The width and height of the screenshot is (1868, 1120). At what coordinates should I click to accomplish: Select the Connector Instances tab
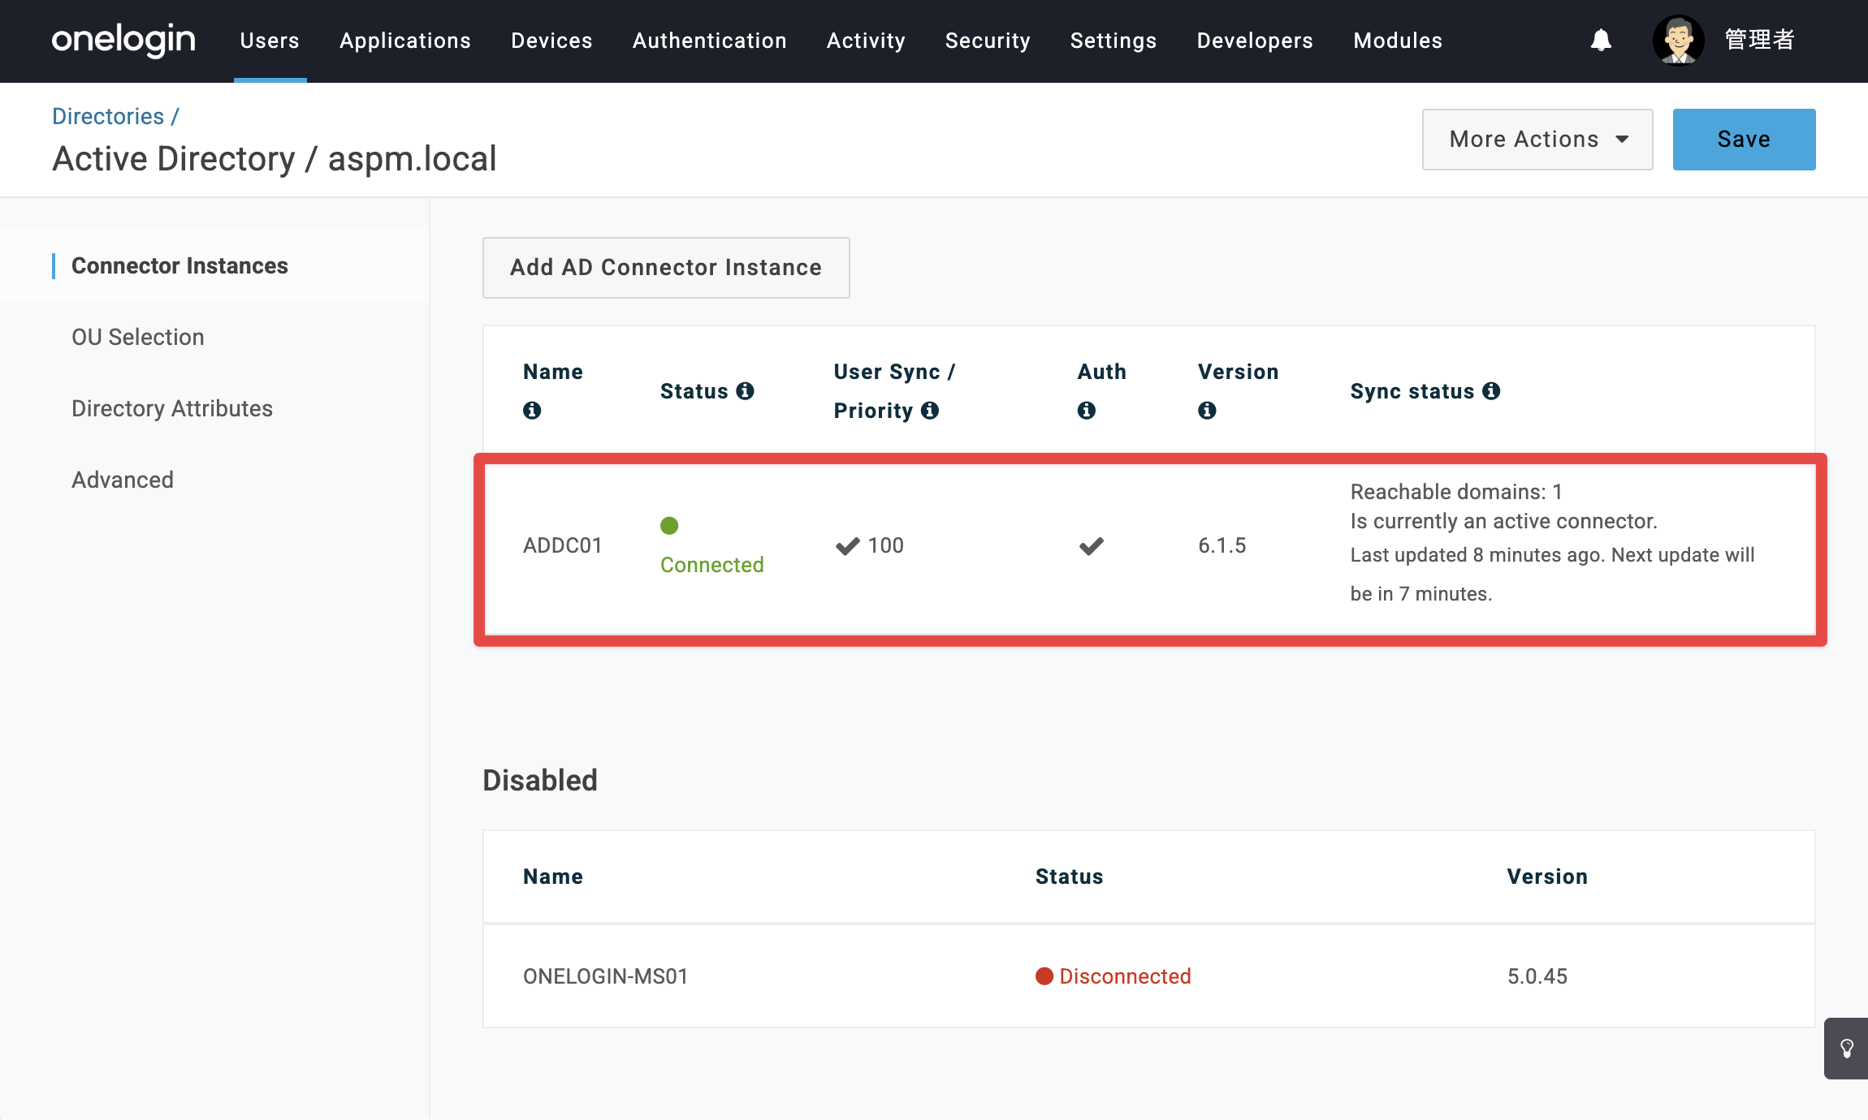[x=179, y=266]
